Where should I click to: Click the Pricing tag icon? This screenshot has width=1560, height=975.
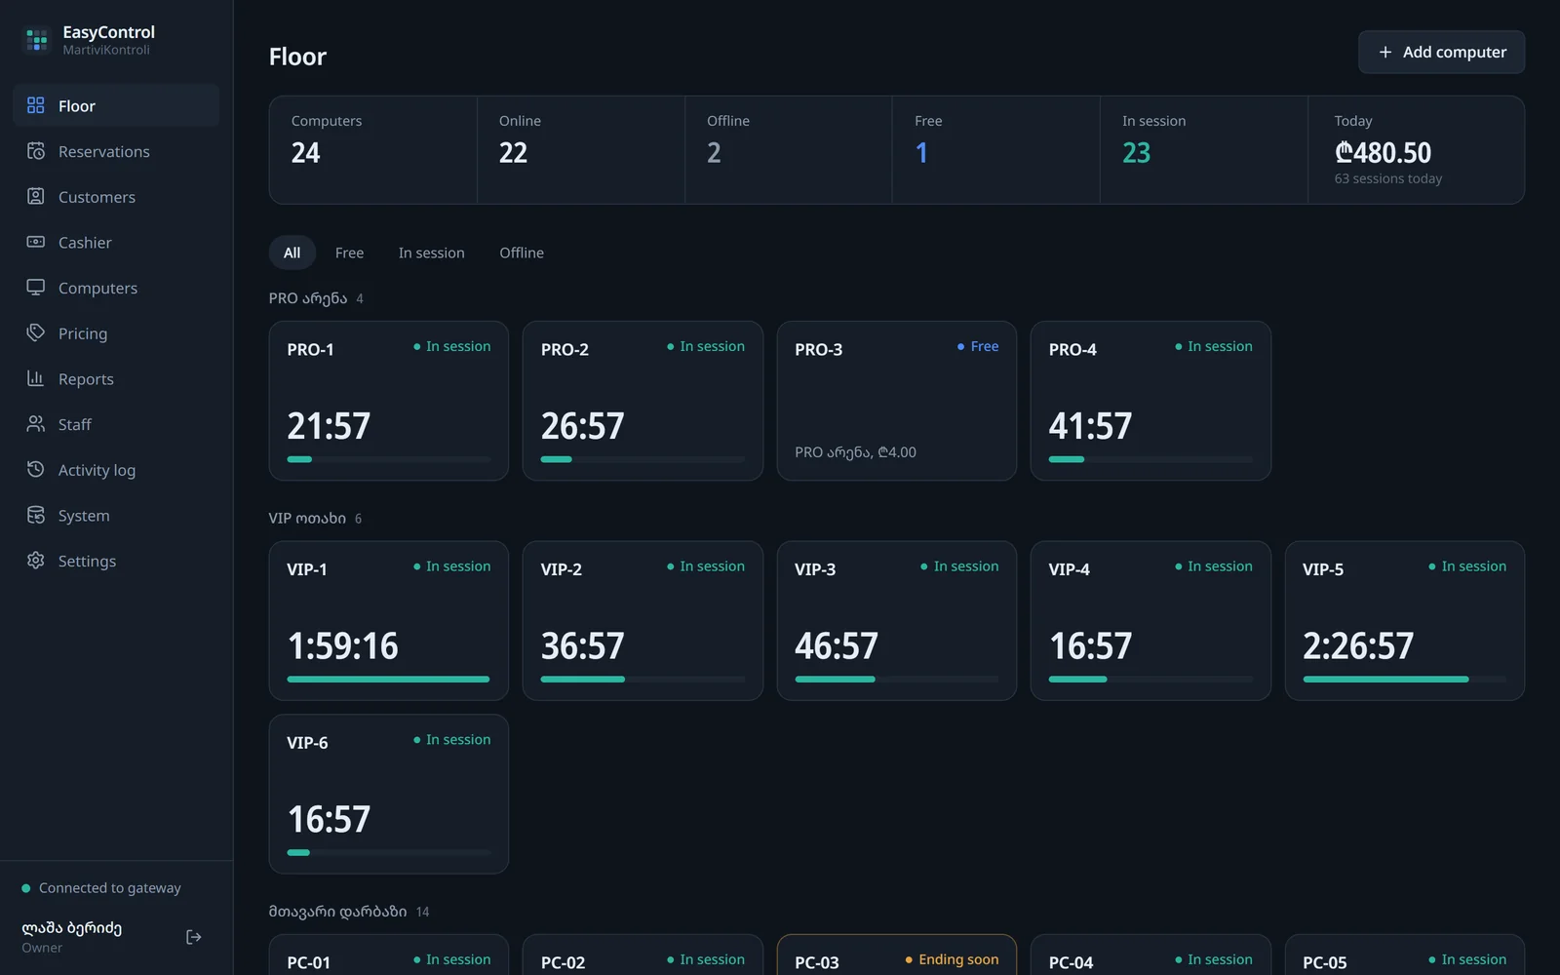pos(36,332)
